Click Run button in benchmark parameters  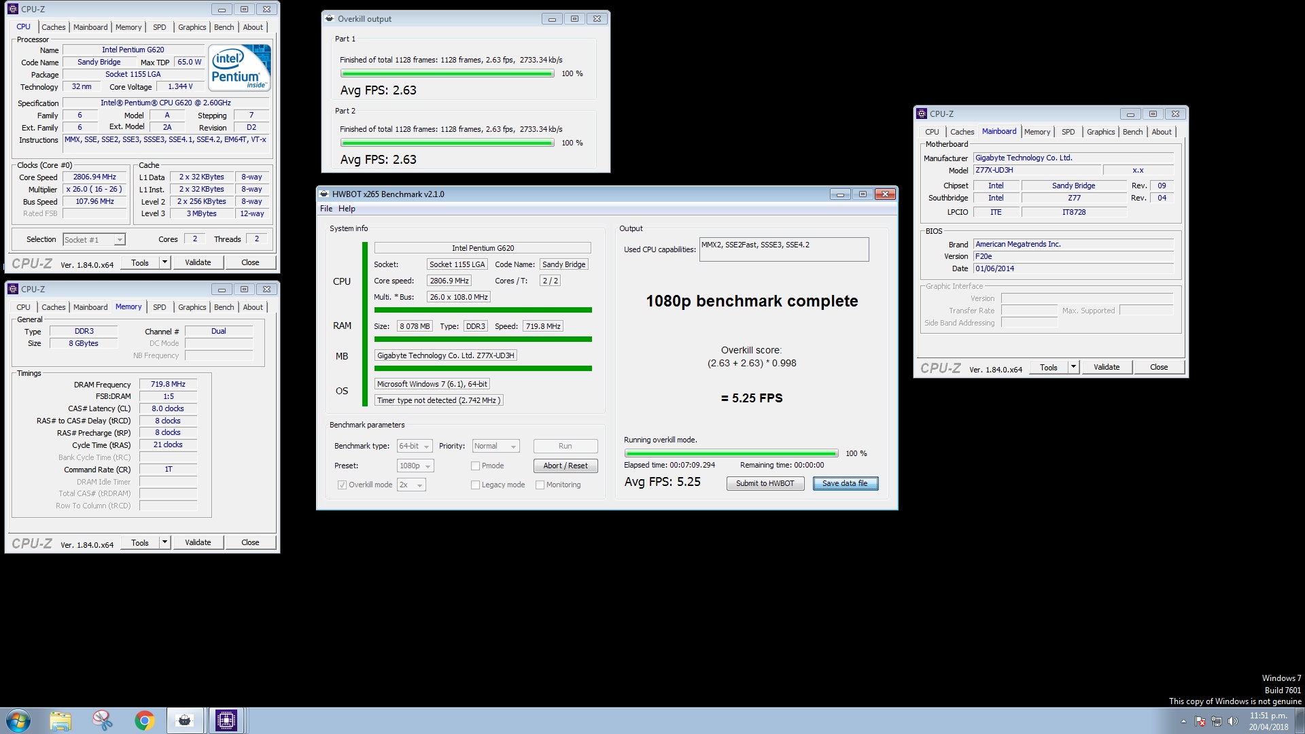point(565,446)
